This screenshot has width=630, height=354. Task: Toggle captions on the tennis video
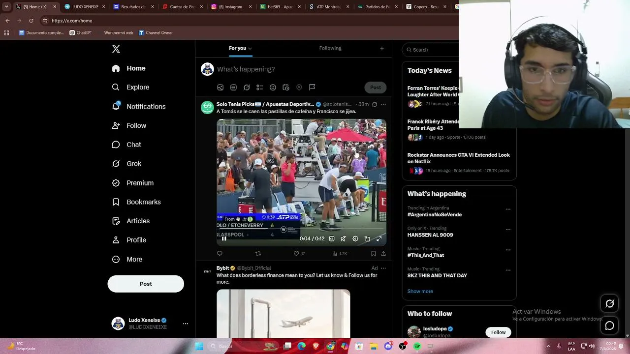pos(332,239)
